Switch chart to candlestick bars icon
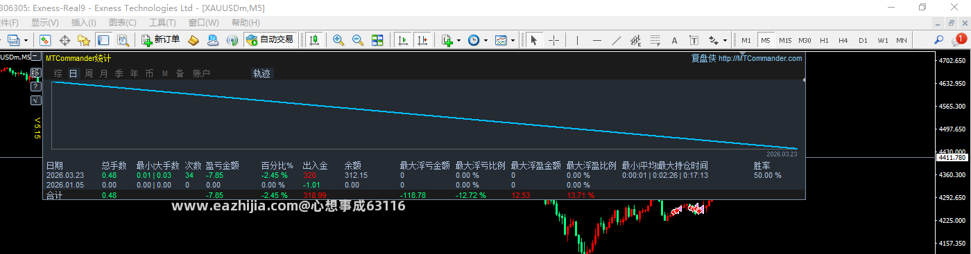Viewport: 971px width, 254px height. [314, 40]
